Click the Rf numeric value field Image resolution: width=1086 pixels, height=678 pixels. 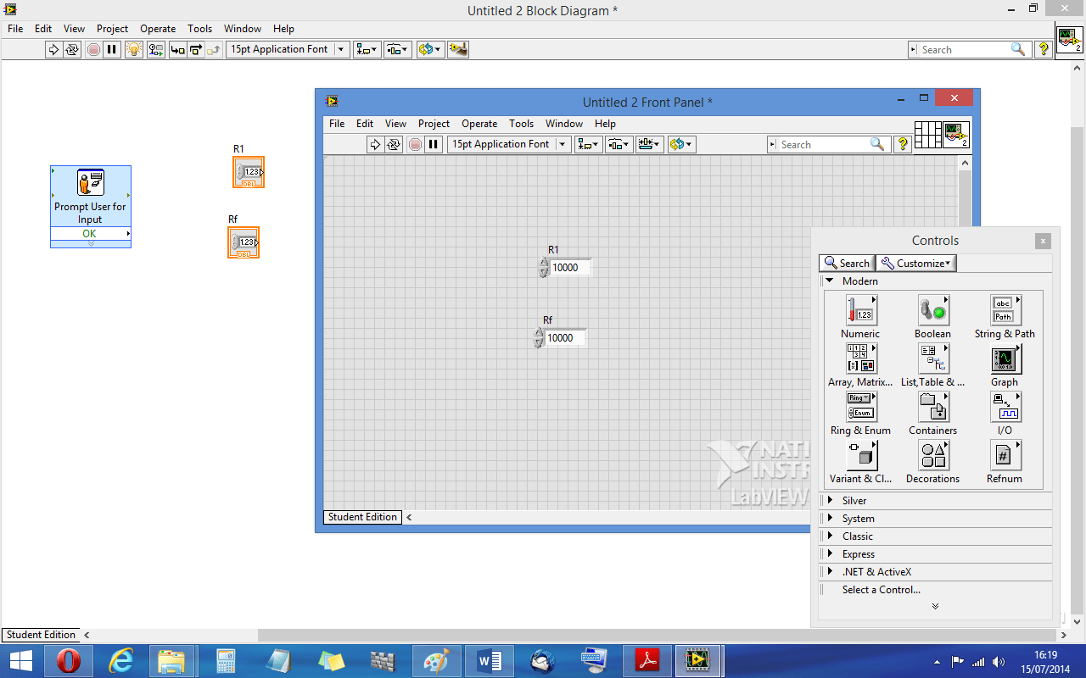(x=564, y=338)
